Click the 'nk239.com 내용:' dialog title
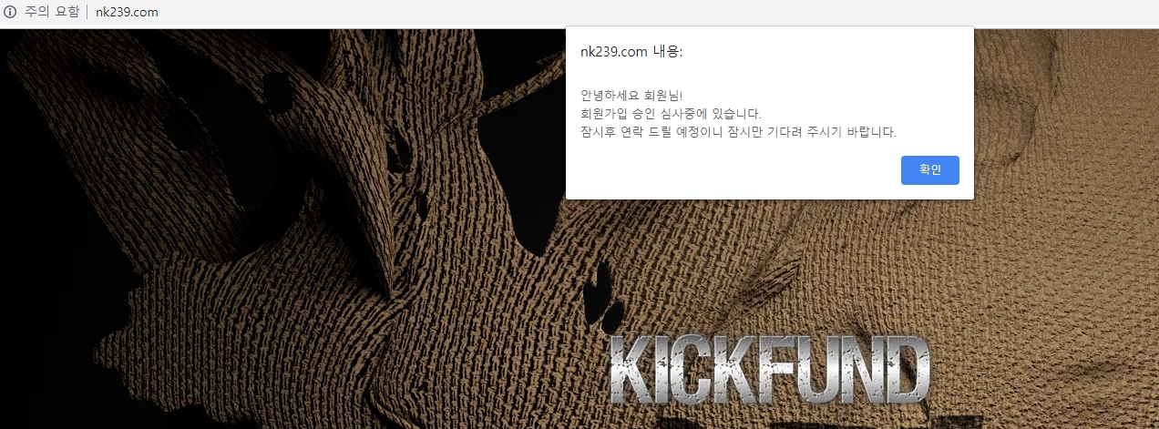Image resolution: width=1159 pixels, height=429 pixels. [631, 52]
